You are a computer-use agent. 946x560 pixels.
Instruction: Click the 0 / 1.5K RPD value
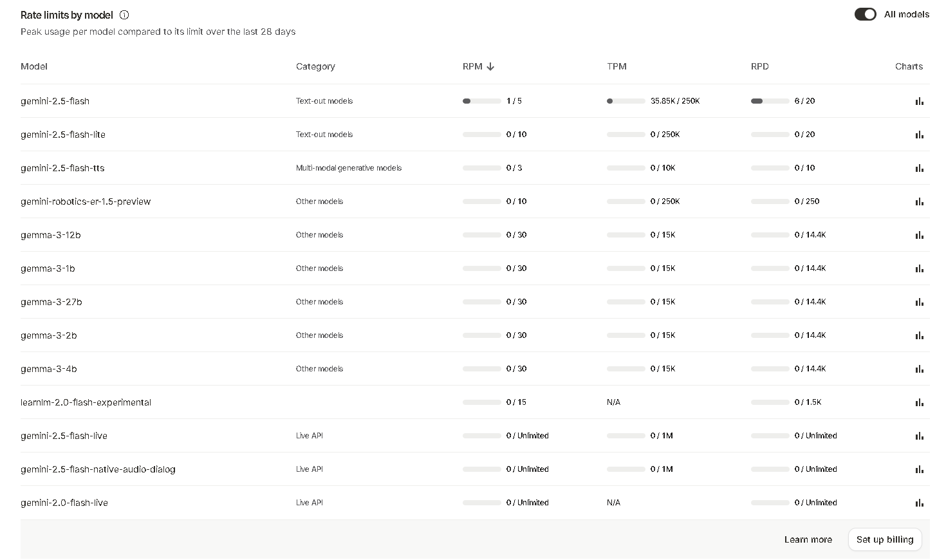pyautogui.click(x=808, y=402)
